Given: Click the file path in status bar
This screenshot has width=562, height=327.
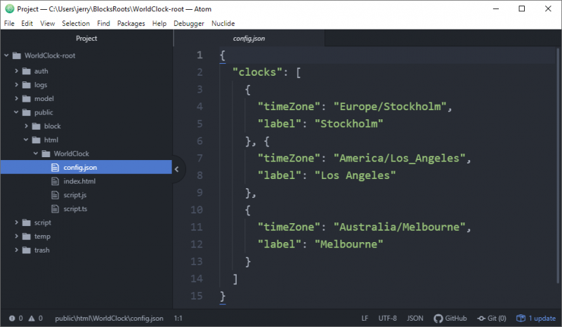Looking at the screenshot, I should click(109, 318).
